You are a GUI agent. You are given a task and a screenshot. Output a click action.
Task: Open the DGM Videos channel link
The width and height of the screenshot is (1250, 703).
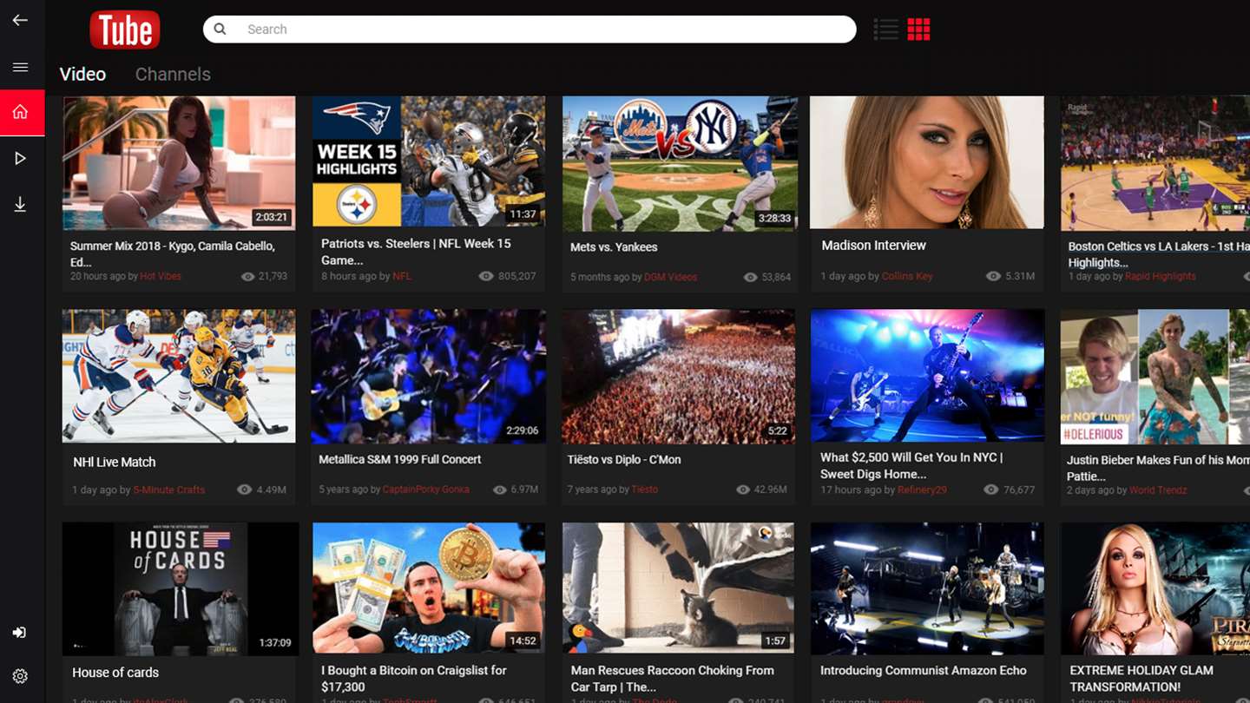coord(670,277)
